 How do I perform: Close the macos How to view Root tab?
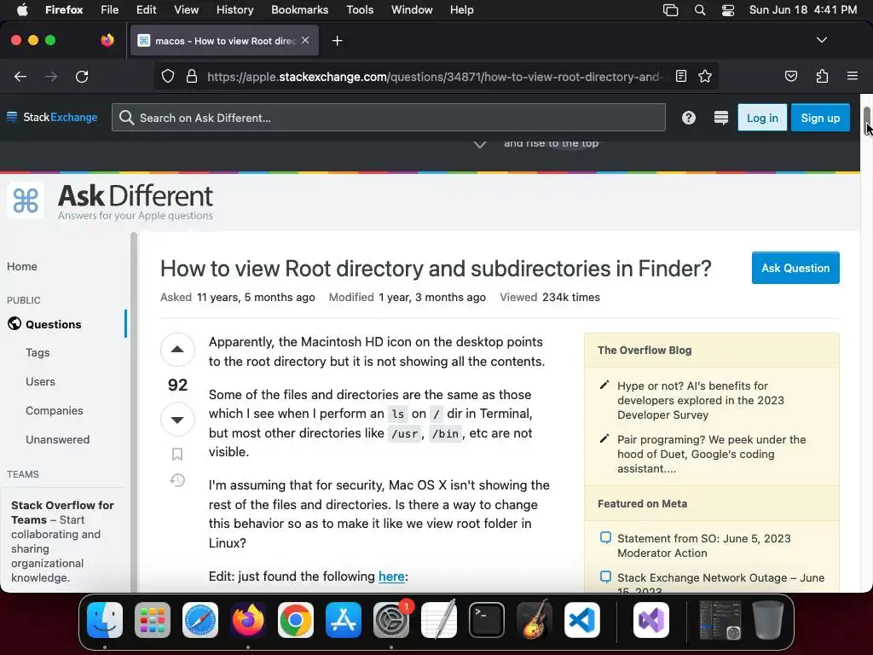(x=305, y=40)
